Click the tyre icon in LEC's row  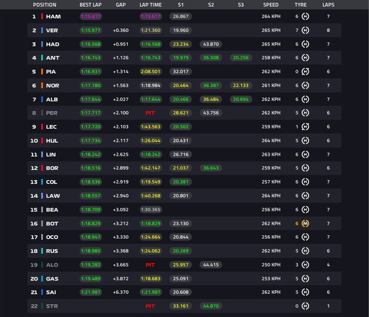point(305,127)
